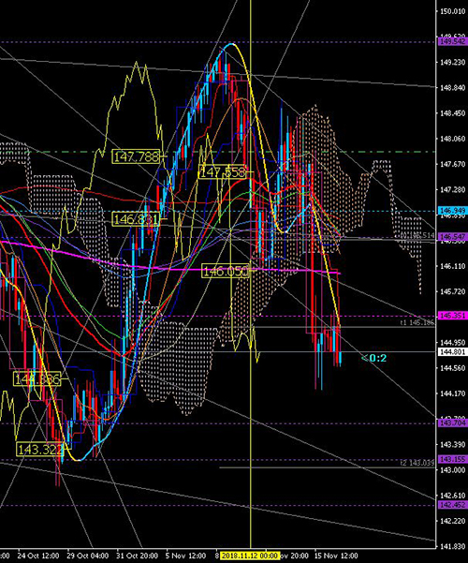The height and width of the screenshot is (563, 468).
Task: Click the 145.720 price scale value
Action: (453, 291)
